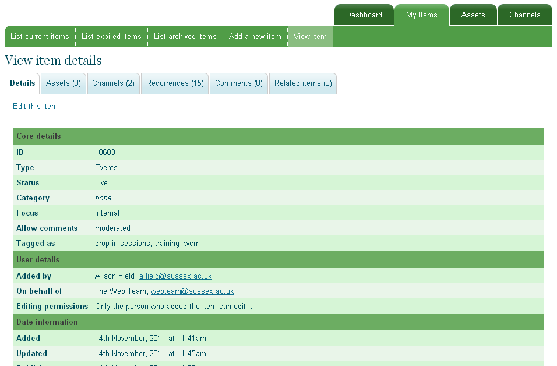Click the ID value 10603

105,153
